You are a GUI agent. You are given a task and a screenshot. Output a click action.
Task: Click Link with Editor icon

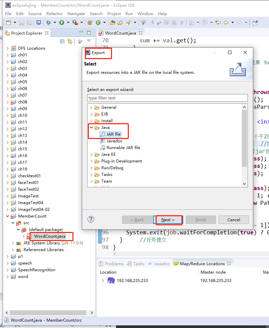tap(70, 41)
